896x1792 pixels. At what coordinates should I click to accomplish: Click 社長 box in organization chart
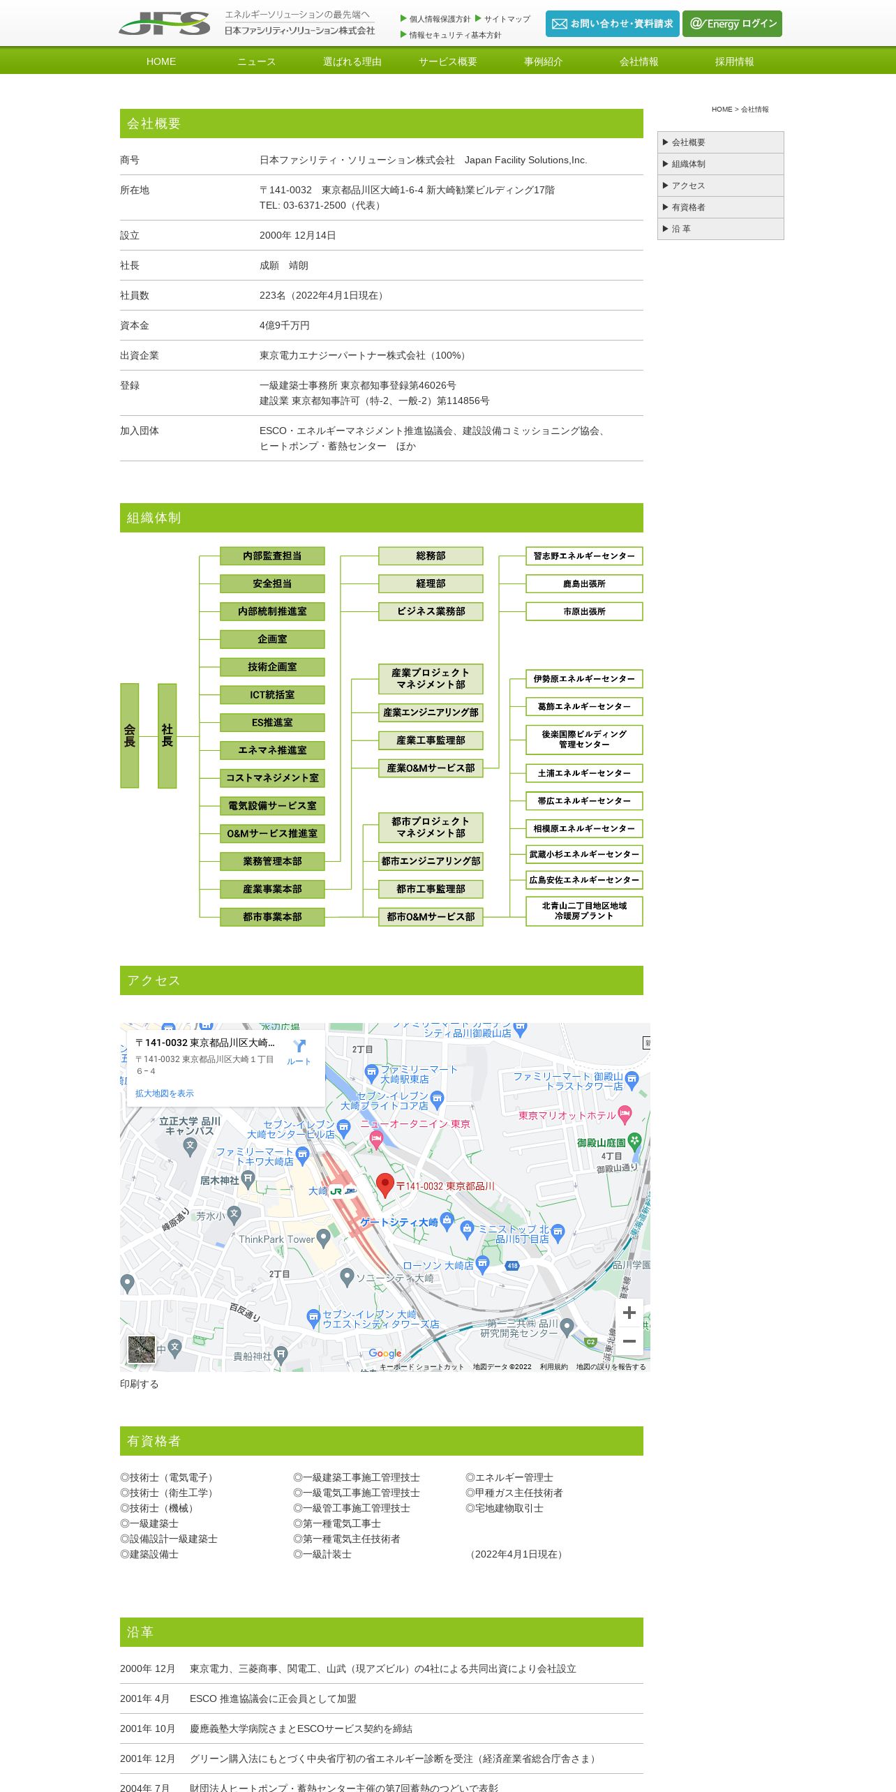click(x=167, y=736)
